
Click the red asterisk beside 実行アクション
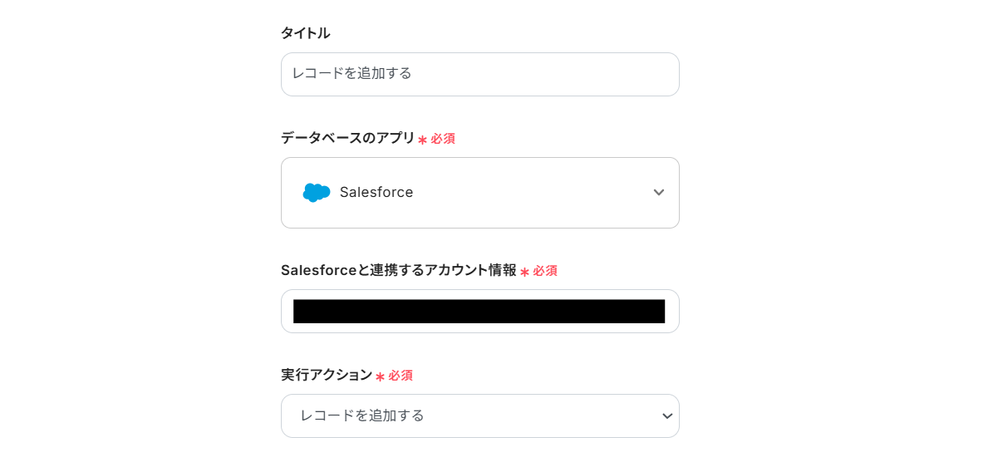pyautogui.click(x=380, y=376)
